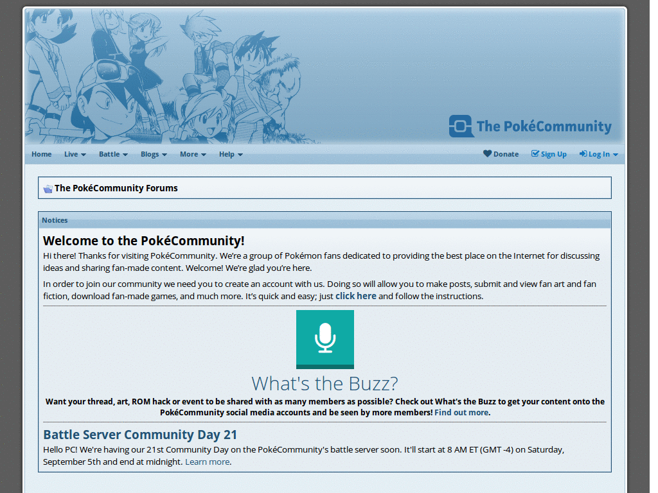Click the teal microphone Buzz image
Image resolution: width=658 pixels, height=493 pixels.
point(325,339)
